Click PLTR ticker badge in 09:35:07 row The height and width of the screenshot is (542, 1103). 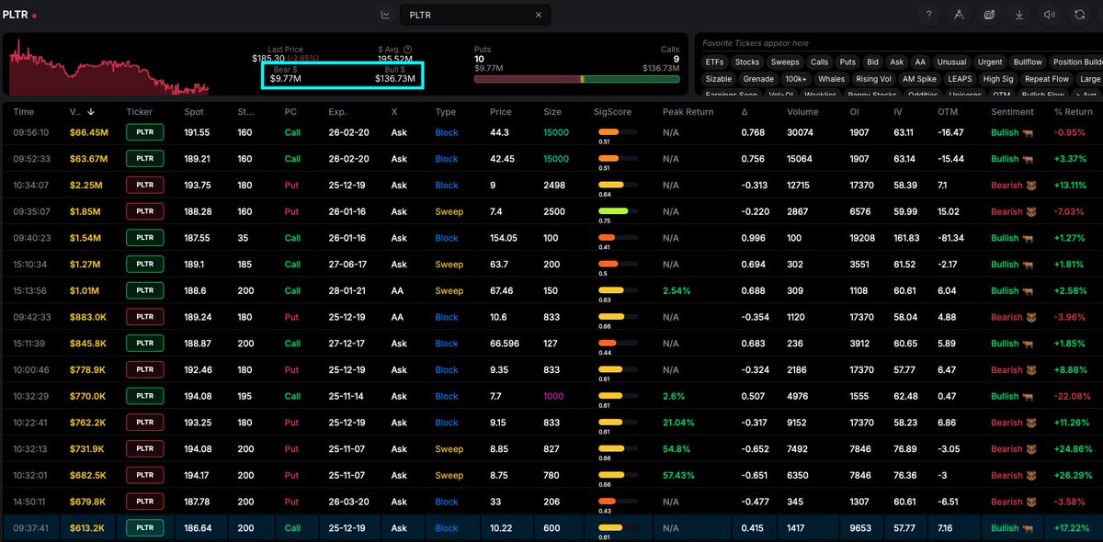[x=144, y=211]
